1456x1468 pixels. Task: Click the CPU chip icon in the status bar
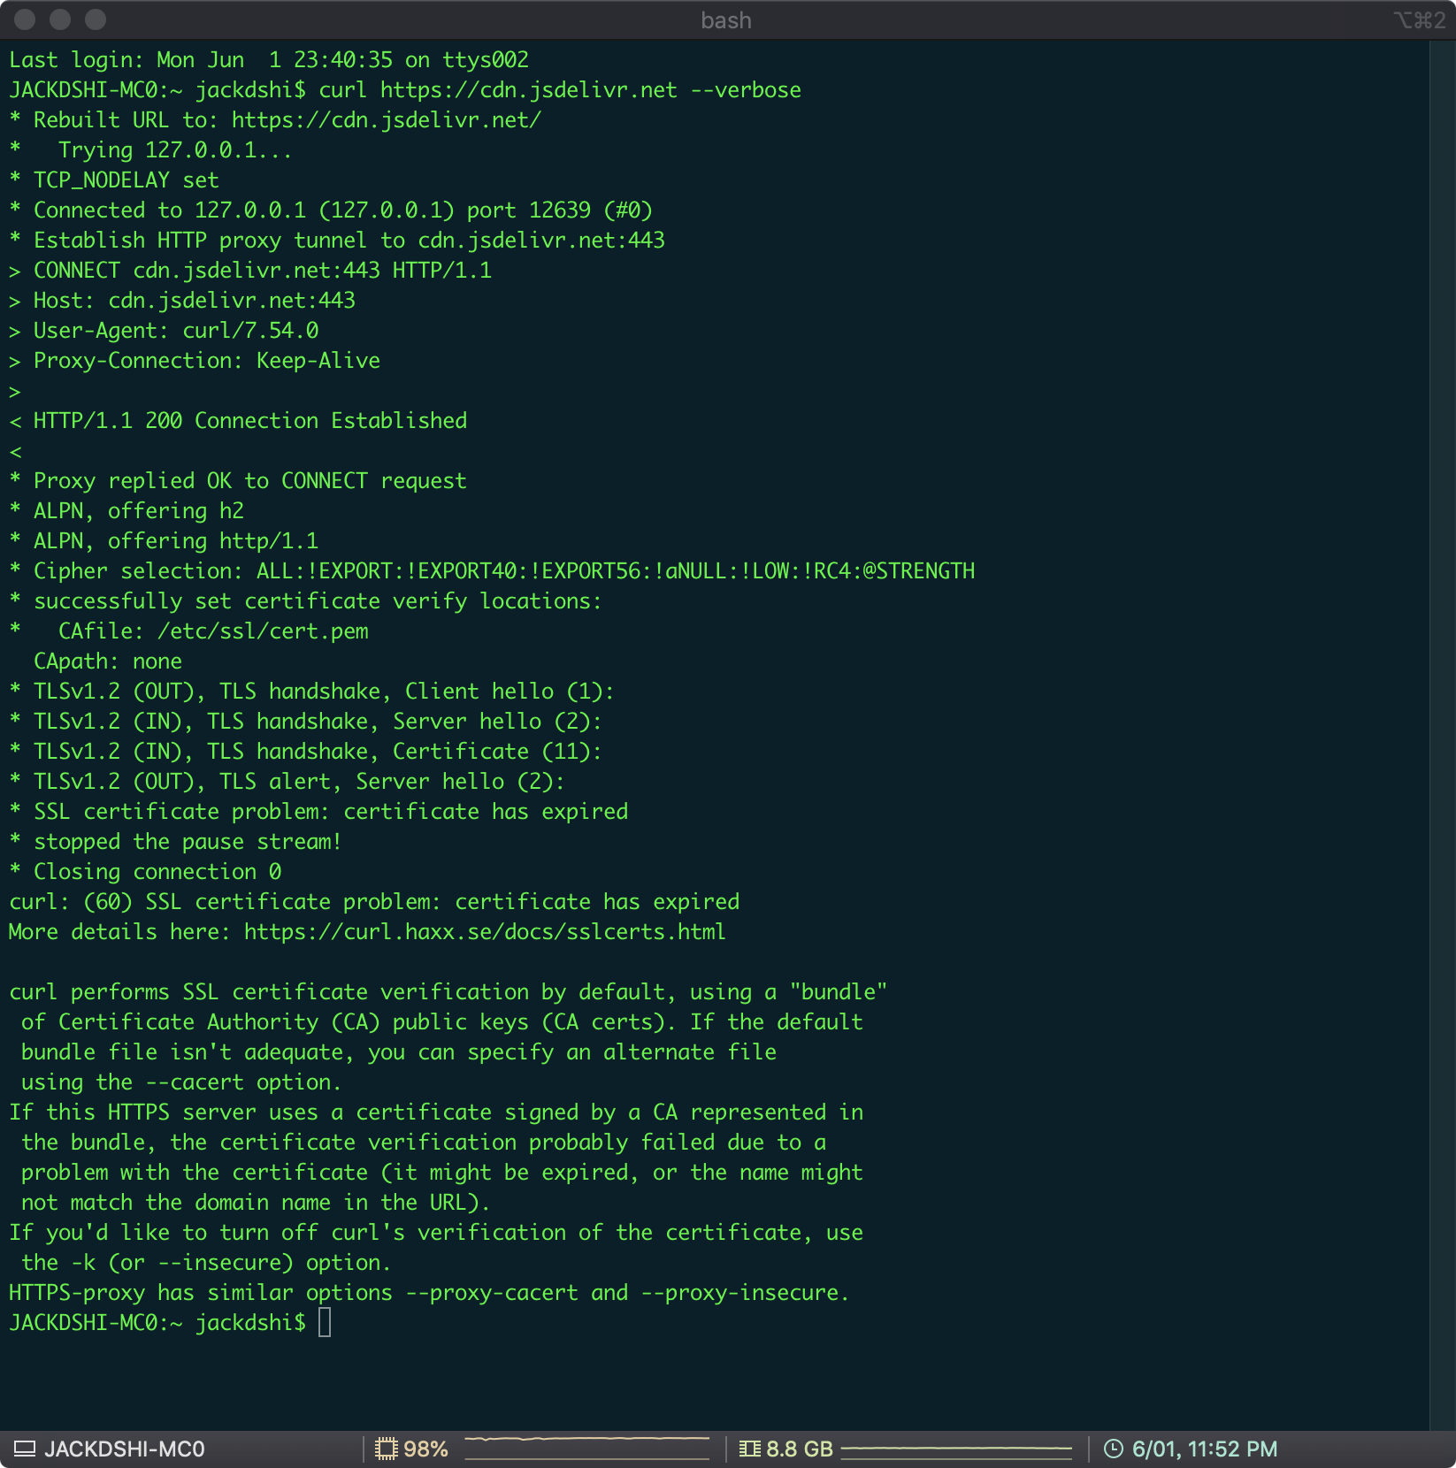pos(386,1449)
